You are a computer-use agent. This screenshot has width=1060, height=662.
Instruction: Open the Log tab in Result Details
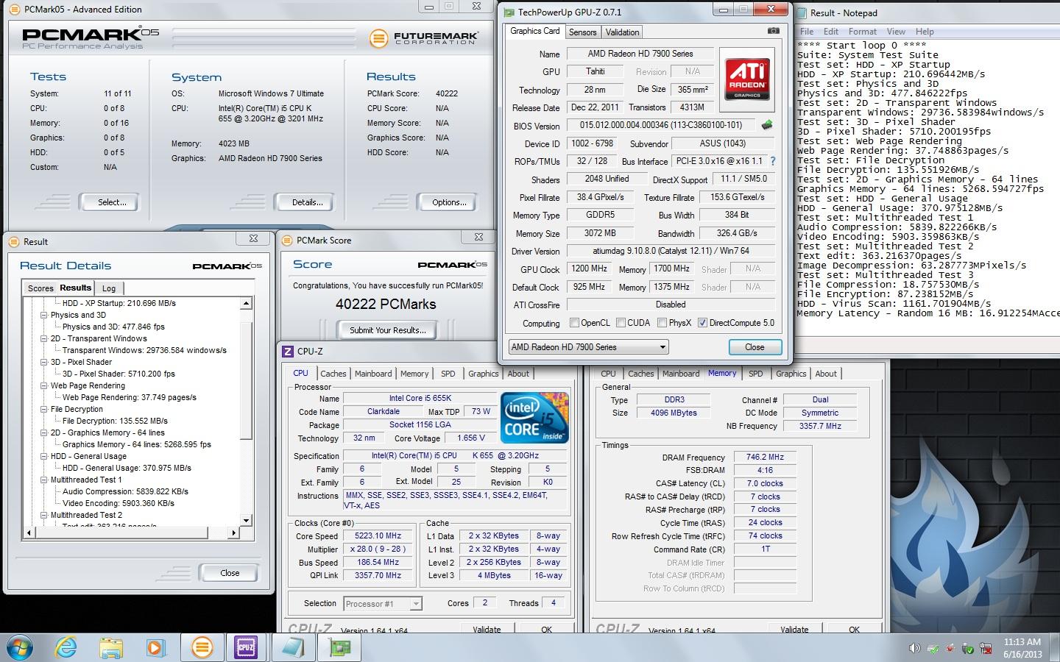(x=109, y=288)
